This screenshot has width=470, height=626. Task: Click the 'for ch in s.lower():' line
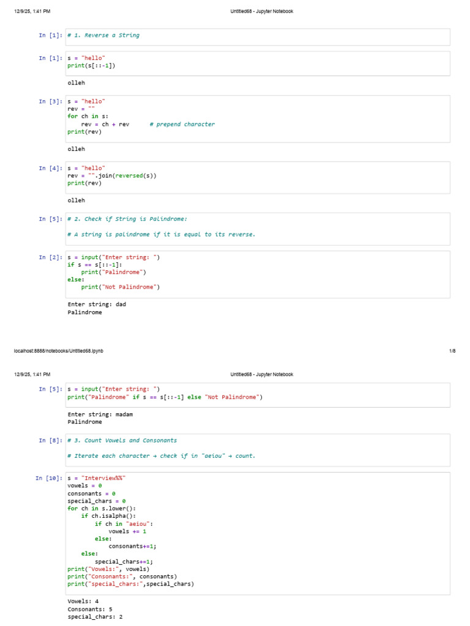pyautogui.click(x=102, y=509)
